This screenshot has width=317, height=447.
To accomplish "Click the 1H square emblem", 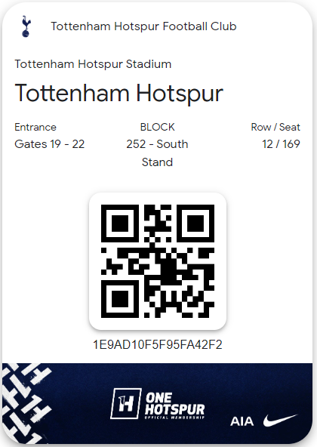I will pyautogui.click(x=126, y=404).
